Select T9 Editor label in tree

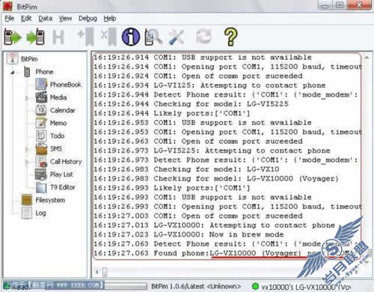pos(63,187)
